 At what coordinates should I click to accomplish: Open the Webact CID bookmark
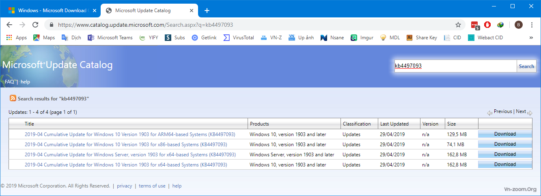click(485, 38)
